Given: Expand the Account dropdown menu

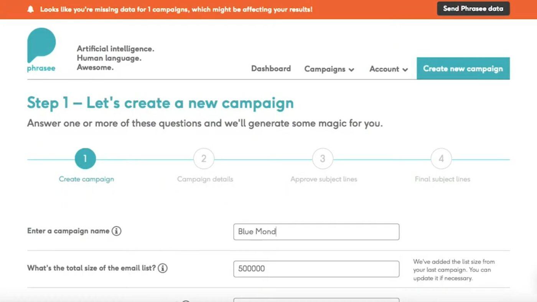Looking at the screenshot, I should [x=389, y=69].
